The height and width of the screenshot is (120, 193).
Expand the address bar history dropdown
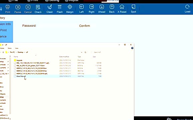pyautogui.click(x=81, y=52)
